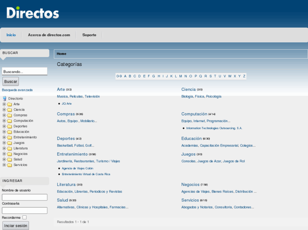Open the Capacitación Empresarial subcategory
The width and height of the screenshot is (308, 230).
219,146
